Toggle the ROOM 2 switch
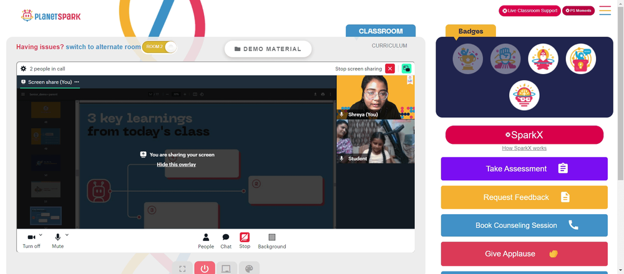 point(159,47)
